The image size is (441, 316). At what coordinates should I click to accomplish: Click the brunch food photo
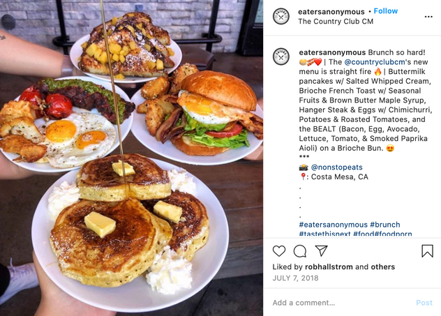point(132,158)
